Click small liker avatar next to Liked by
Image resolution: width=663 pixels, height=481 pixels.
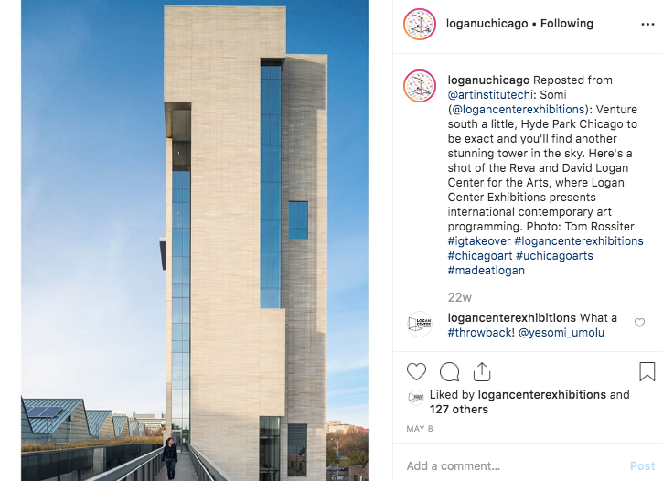pyautogui.click(x=416, y=397)
